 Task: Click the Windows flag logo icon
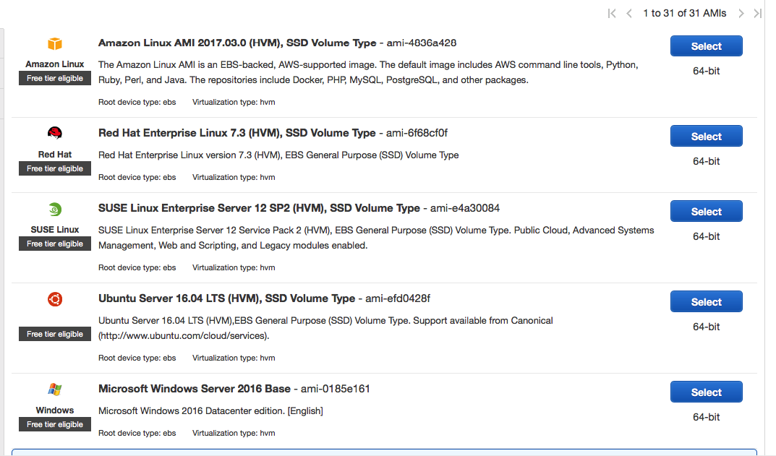click(x=55, y=390)
